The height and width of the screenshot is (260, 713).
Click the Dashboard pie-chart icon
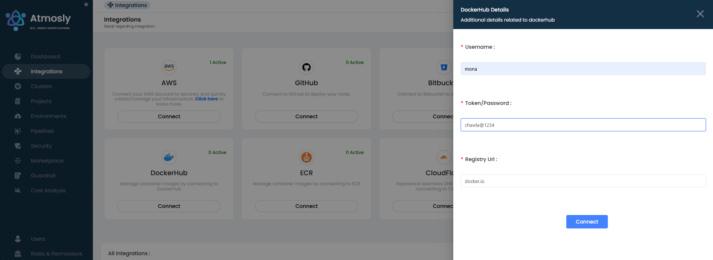pyautogui.click(x=18, y=57)
